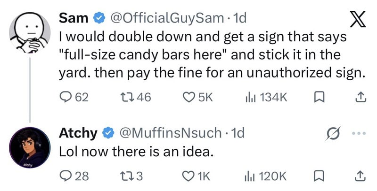Open Atchy's display name profile link
Screen dimensions: 377x191
coord(78,133)
